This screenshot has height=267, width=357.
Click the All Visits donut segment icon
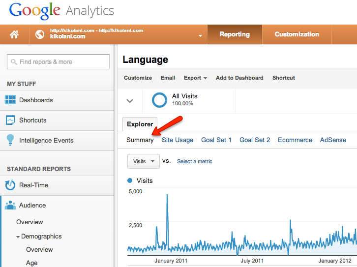160,100
